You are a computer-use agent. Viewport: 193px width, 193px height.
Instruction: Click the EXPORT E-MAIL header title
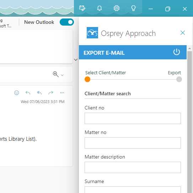[x=104, y=53]
